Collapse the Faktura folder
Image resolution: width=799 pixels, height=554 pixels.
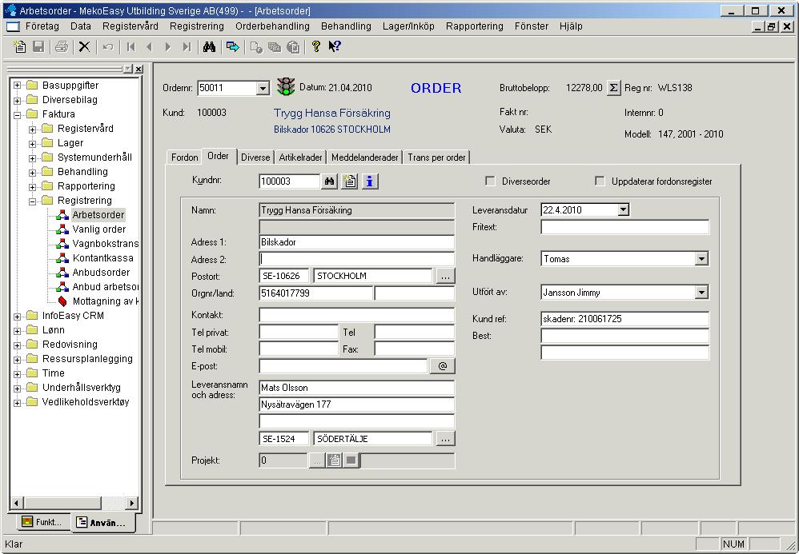[x=18, y=114]
